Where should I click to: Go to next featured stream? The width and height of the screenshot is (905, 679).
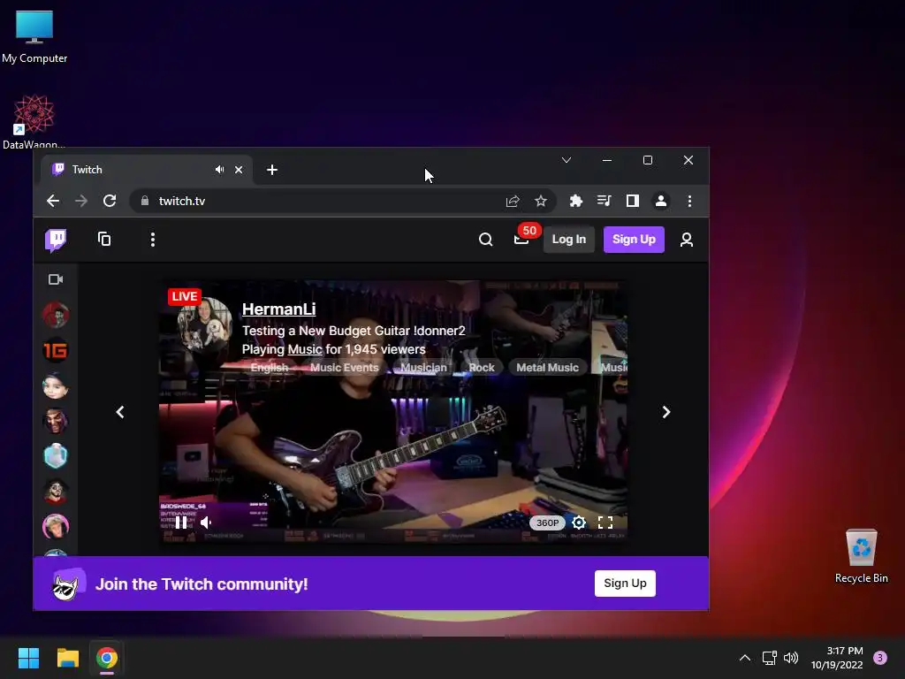click(x=666, y=412)
